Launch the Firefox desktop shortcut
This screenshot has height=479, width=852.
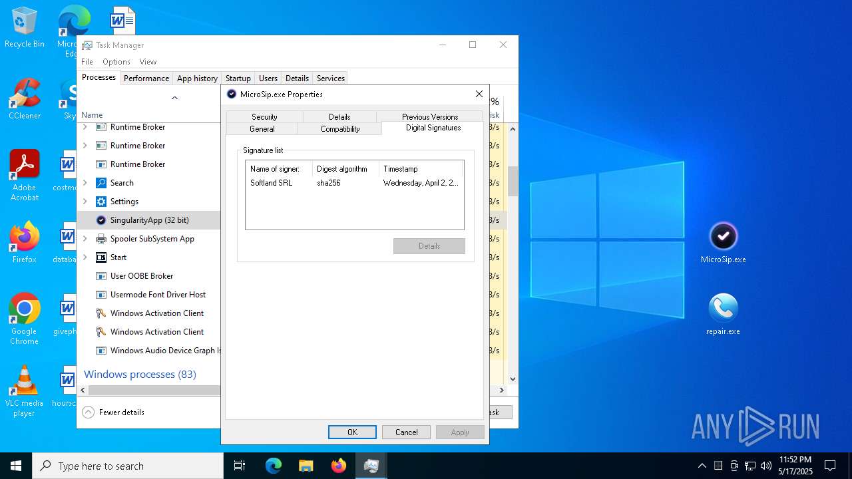pyautogui.click(x=24, y=242)
